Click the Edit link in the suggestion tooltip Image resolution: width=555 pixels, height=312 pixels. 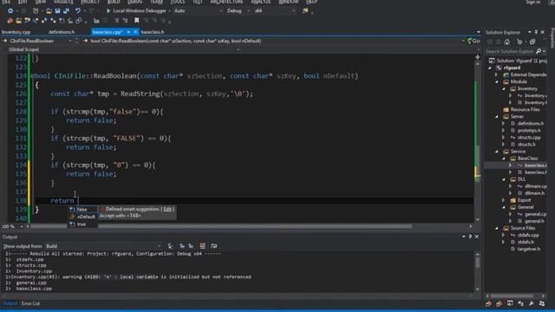coord(167,209)
